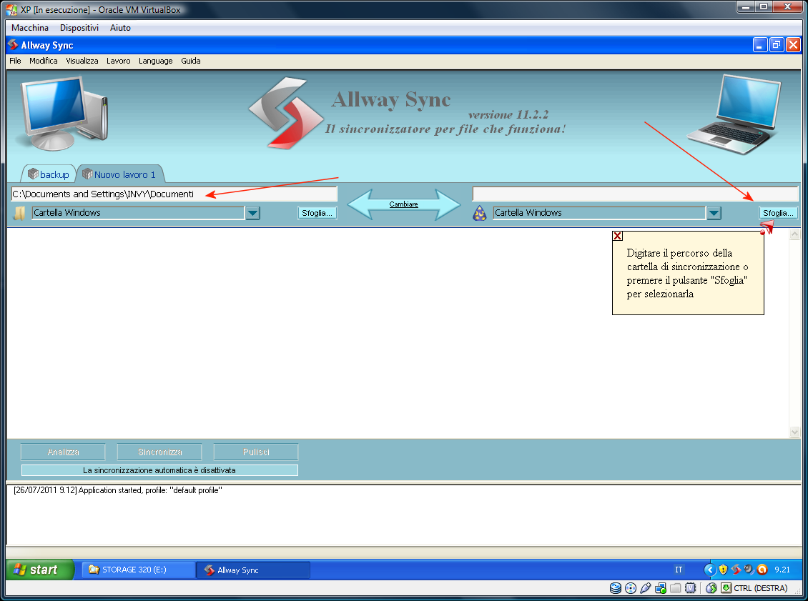The width and height of the screenshot is (808, 601).
Task: Open the security shield tray alert
Action: (724, 570)
